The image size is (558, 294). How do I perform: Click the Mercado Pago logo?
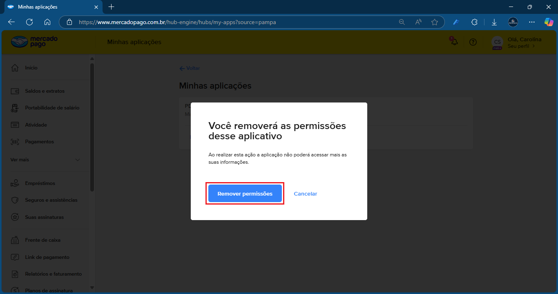click(x=34, y=42)
